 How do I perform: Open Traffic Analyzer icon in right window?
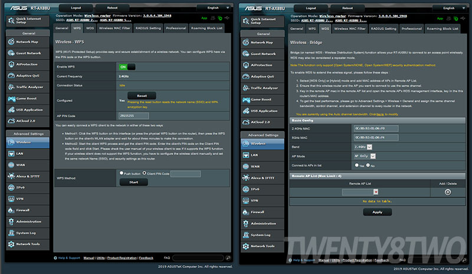tap(245, 88)
